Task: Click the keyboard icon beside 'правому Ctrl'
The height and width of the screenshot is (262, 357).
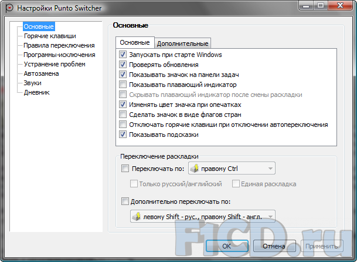Action: pos(195,169)
